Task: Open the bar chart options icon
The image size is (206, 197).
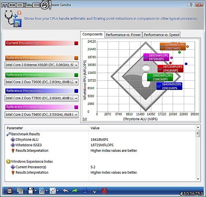Action: click(x=42, y=190)
